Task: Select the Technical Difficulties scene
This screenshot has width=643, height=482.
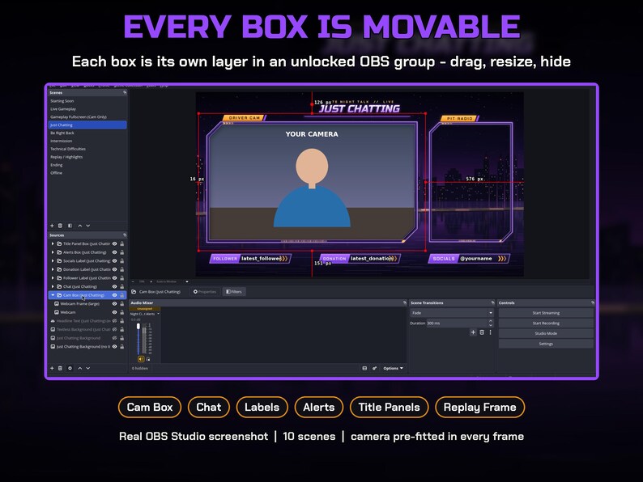Action: (x=87, y=149)
